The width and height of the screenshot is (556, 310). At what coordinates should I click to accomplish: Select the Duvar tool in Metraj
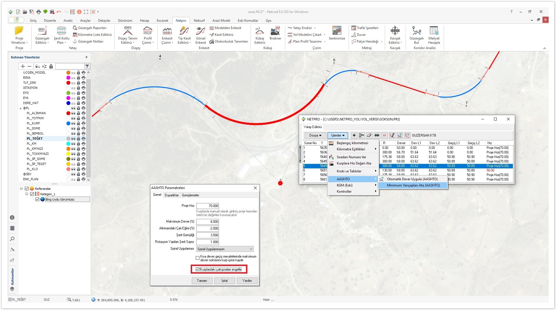[x=359, y=35]
